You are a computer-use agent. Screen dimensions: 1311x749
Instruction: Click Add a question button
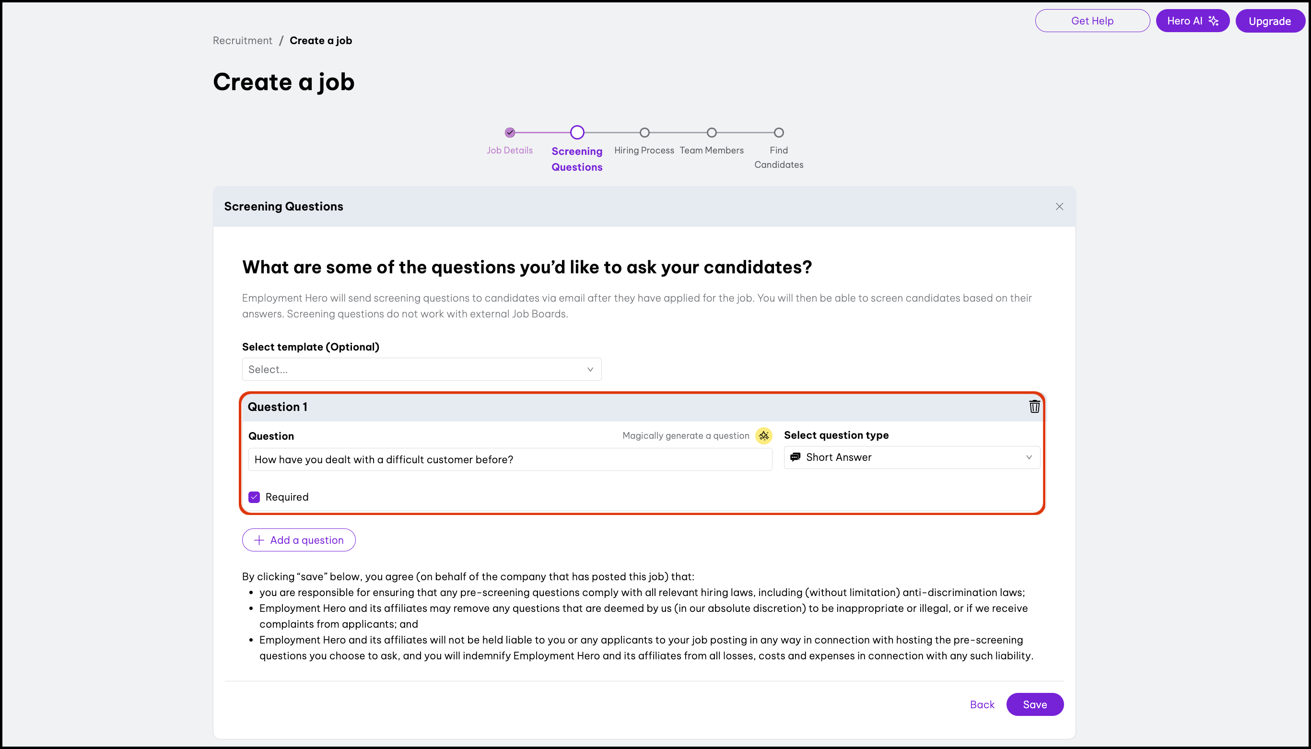pyautogui.click(x=299, y=540)
